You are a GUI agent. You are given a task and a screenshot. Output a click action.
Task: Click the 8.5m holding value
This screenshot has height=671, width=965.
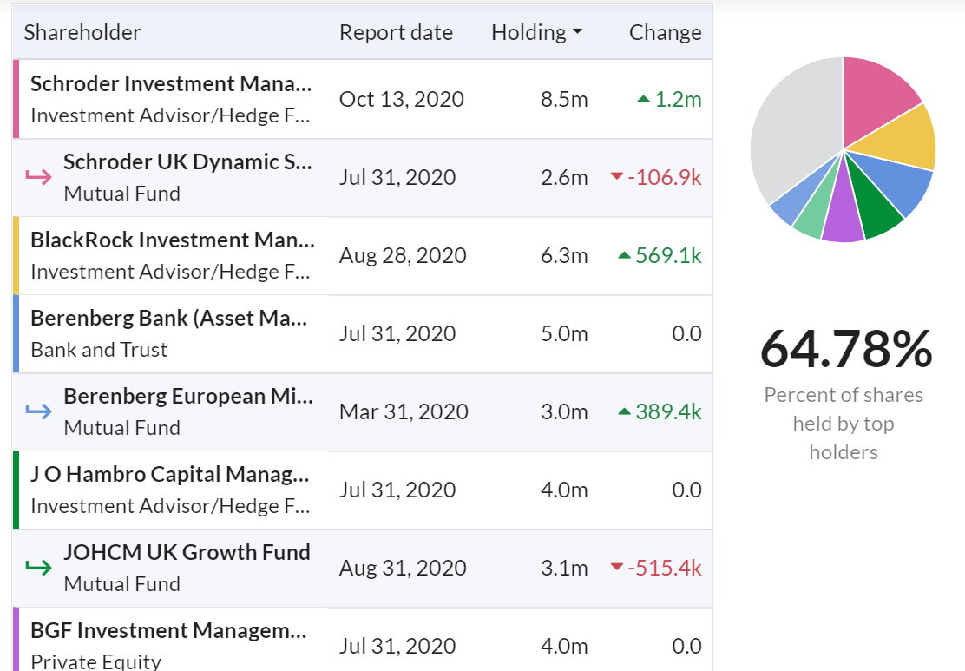click(x=564, y=99)
